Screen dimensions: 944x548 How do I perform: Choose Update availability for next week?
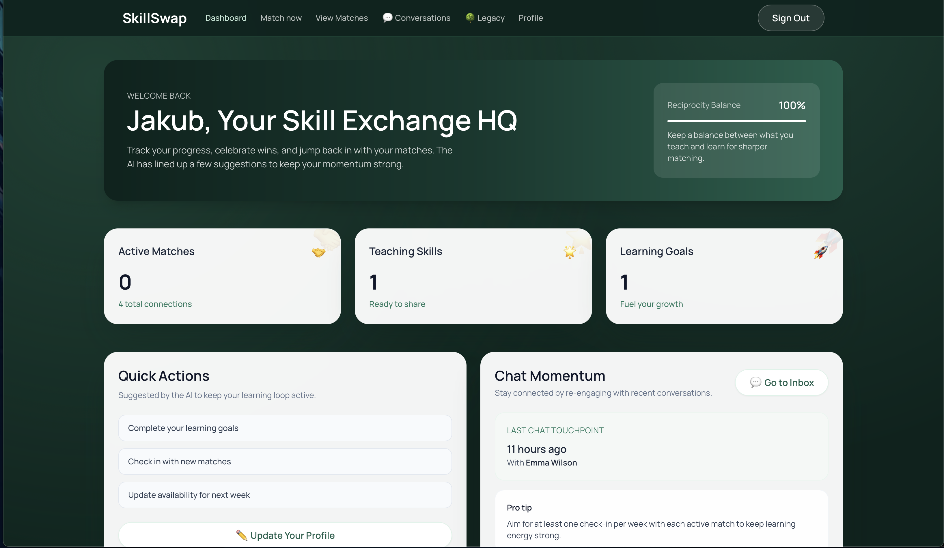pyautogui.click(x=285, y=495)
